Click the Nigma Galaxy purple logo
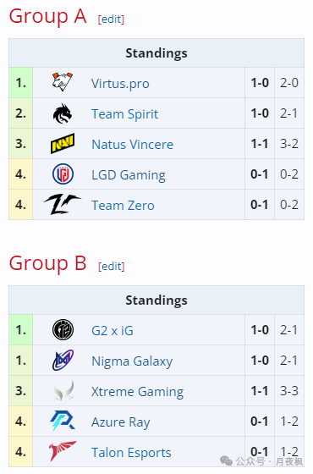This screenshot has width=313, height=474. tap(63, 361)
